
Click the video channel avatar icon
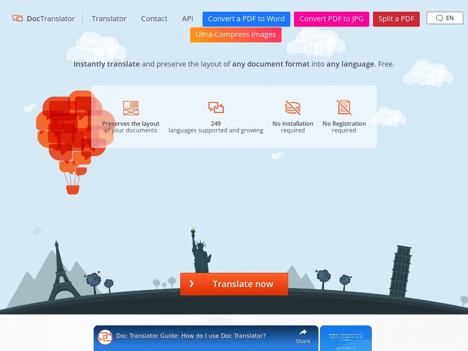pos(105,337)
